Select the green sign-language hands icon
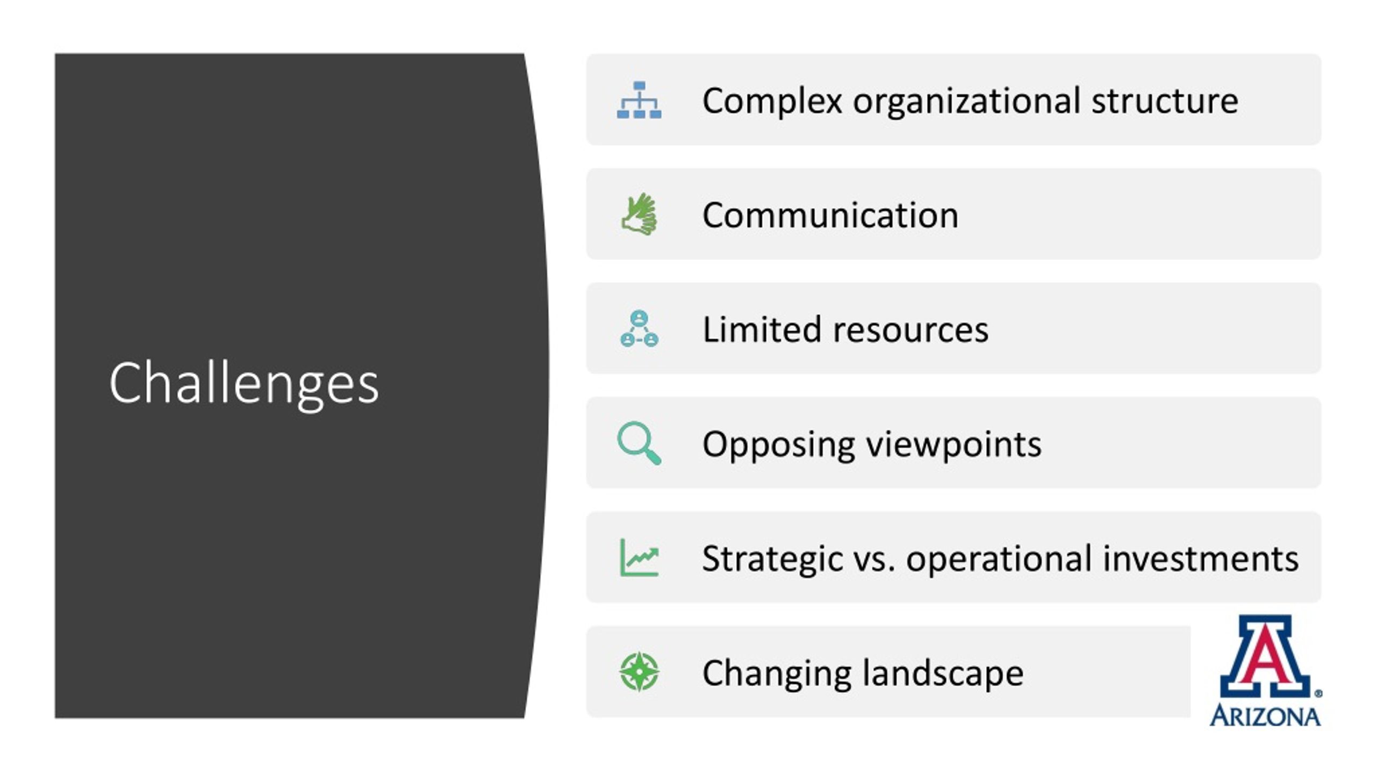Image resolution: width=1376 pixels, height=774 pixels. [x=639, y=214]
